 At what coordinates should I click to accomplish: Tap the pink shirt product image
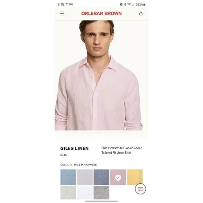99,75
